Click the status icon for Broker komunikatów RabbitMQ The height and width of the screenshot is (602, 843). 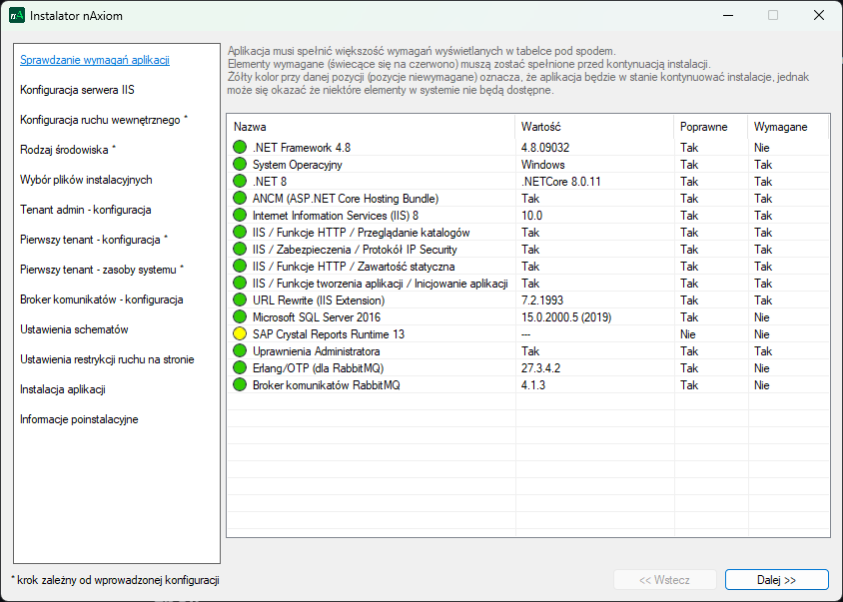tap(240, 385)
